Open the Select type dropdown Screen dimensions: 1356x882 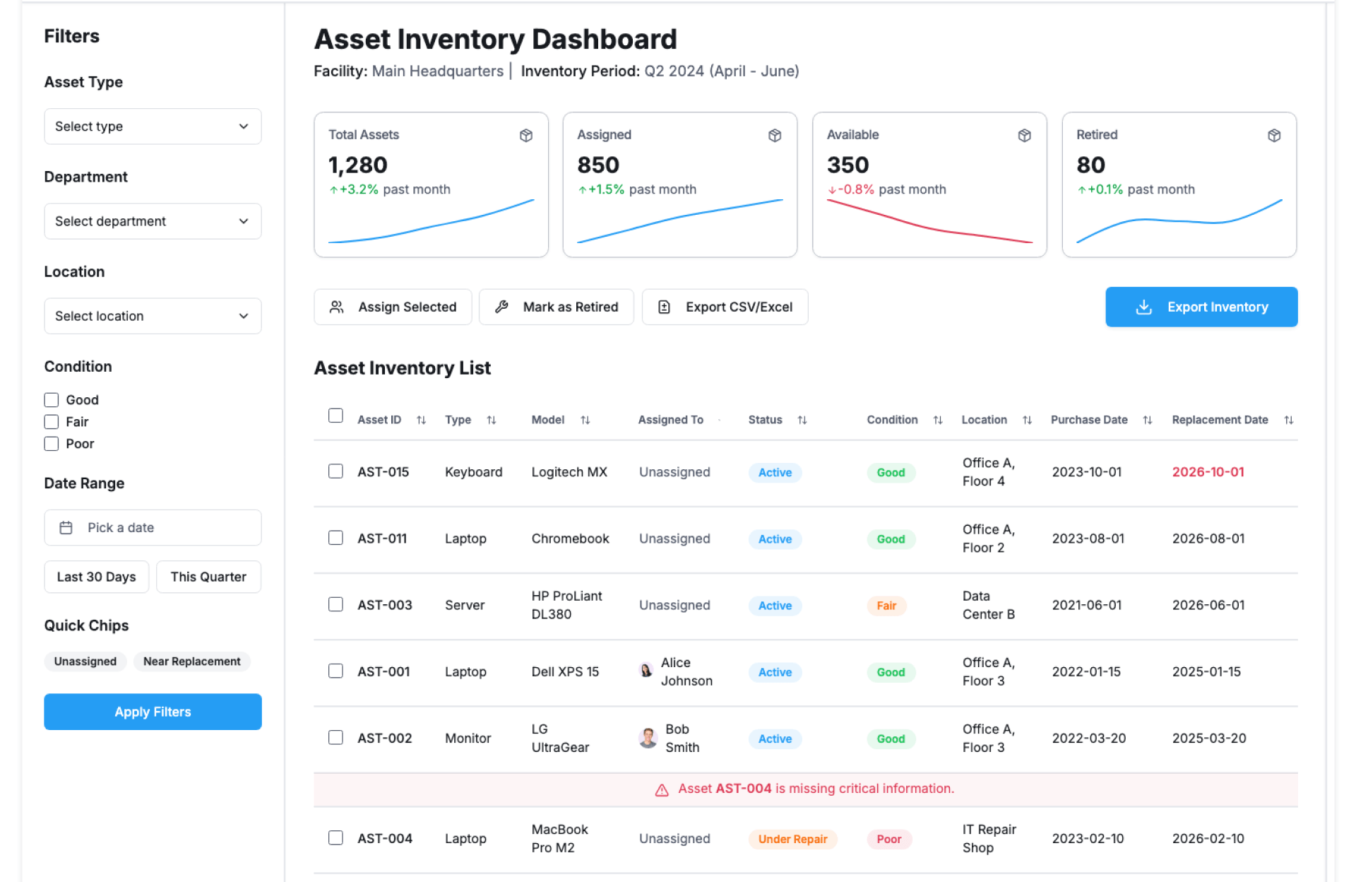pos(153,127)
